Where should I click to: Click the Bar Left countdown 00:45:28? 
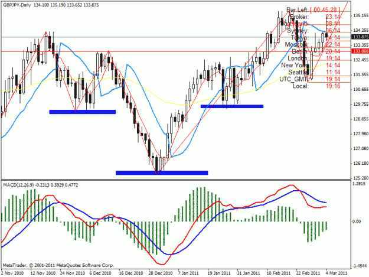pos(325,9)
